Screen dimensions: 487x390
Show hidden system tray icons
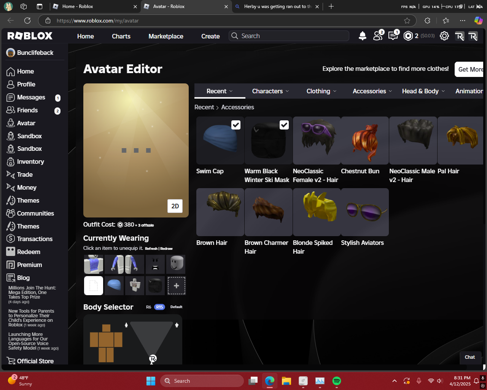coord(395,381)
